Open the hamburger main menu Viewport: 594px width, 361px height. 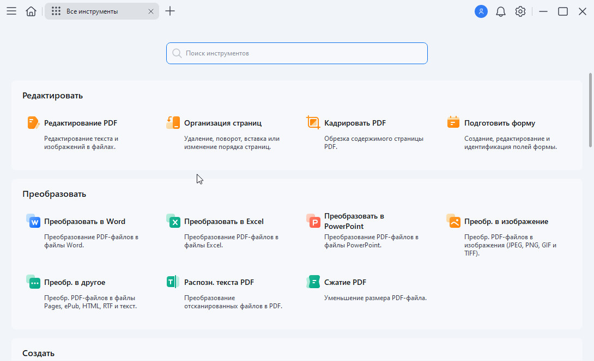tap(11, 11)
